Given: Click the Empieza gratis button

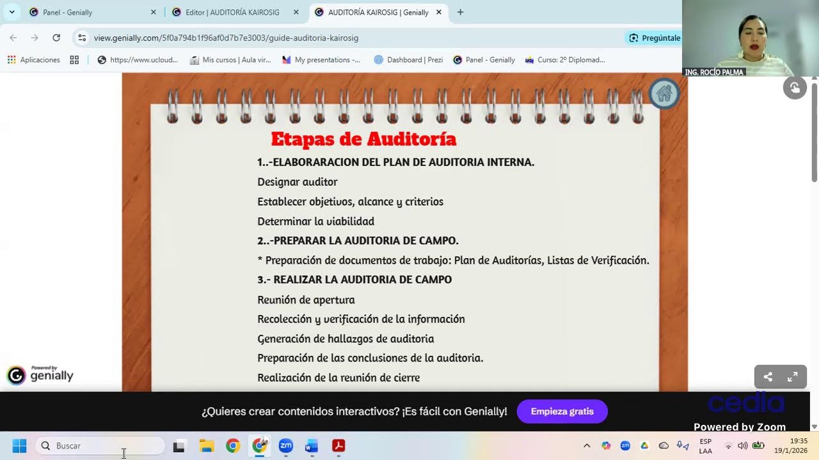Looking at the screenshot, I should coord(562,411).
